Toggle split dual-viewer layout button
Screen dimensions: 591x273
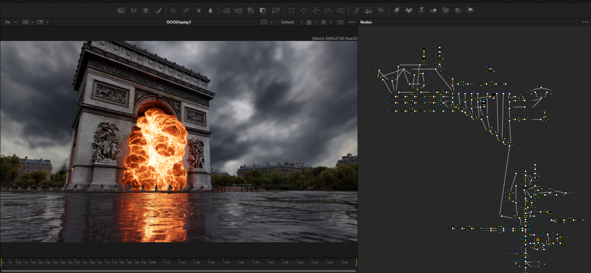[340, 22]
